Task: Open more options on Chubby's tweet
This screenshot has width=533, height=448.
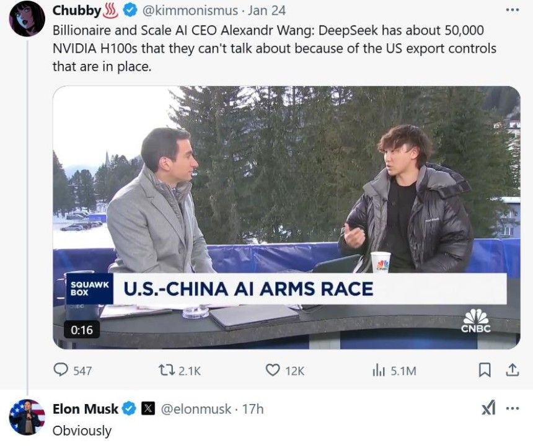Action: click(x=512, y=10)
